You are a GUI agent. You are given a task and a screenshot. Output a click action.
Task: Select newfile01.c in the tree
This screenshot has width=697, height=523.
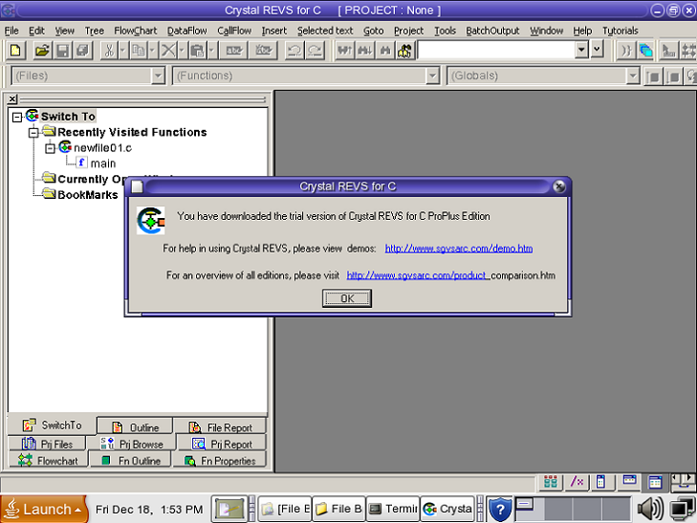[102, 148]
